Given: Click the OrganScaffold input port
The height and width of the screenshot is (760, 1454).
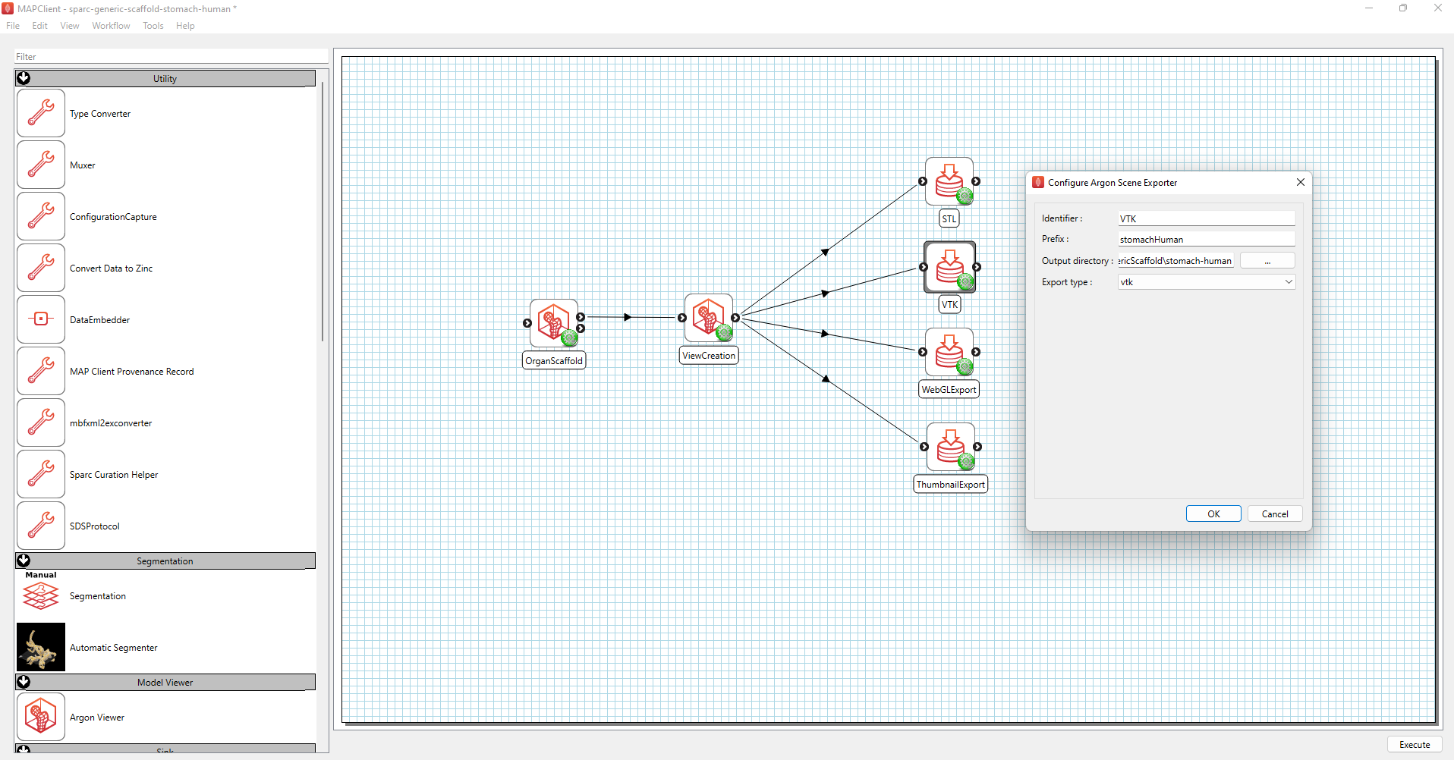Looking at the screenshot, I should (x=527, y=323).
